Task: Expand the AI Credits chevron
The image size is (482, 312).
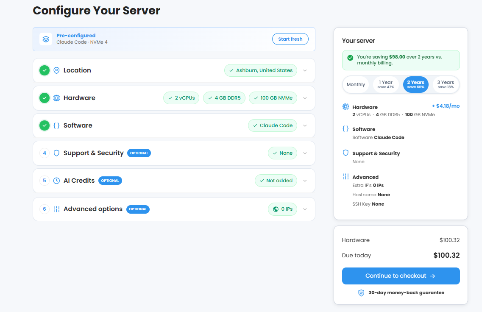Action: pos(305,181)
